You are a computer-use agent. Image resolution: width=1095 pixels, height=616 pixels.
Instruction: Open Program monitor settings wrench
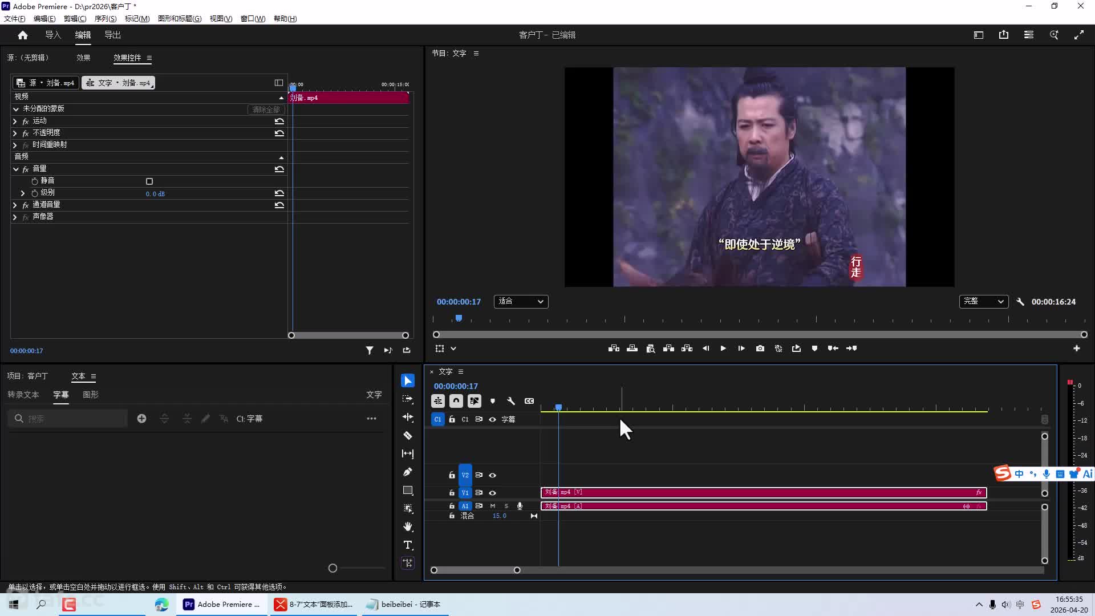click(1020, 302)
